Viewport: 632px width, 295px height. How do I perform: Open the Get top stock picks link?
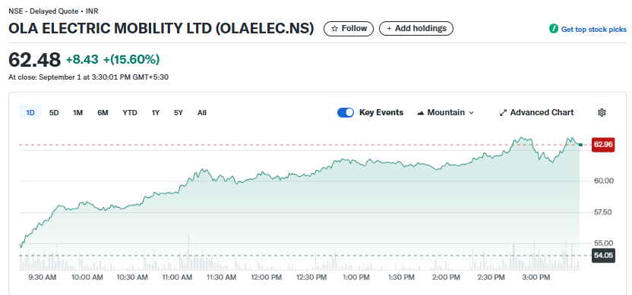coord(594,30)
